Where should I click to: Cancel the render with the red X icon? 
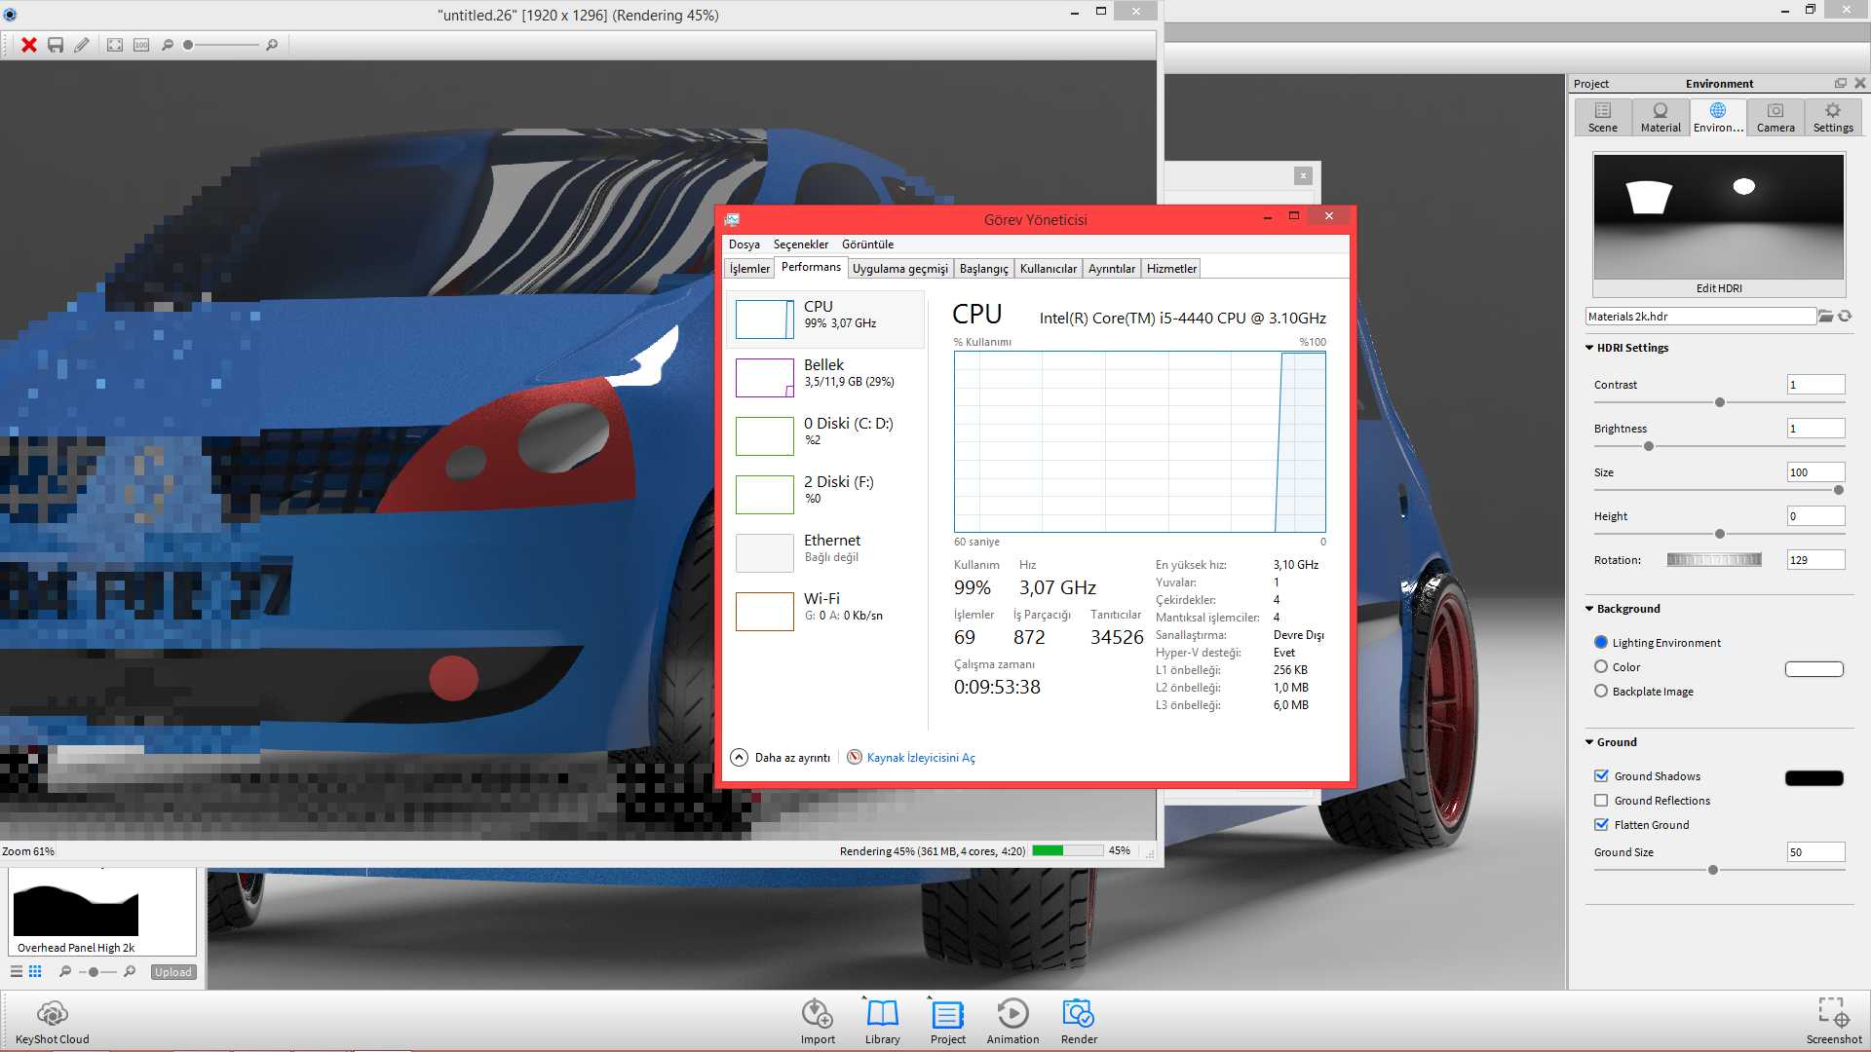pyautogui.click(x=29, y=45)
